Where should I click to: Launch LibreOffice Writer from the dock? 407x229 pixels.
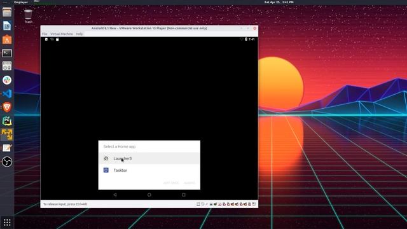(7, 25)
